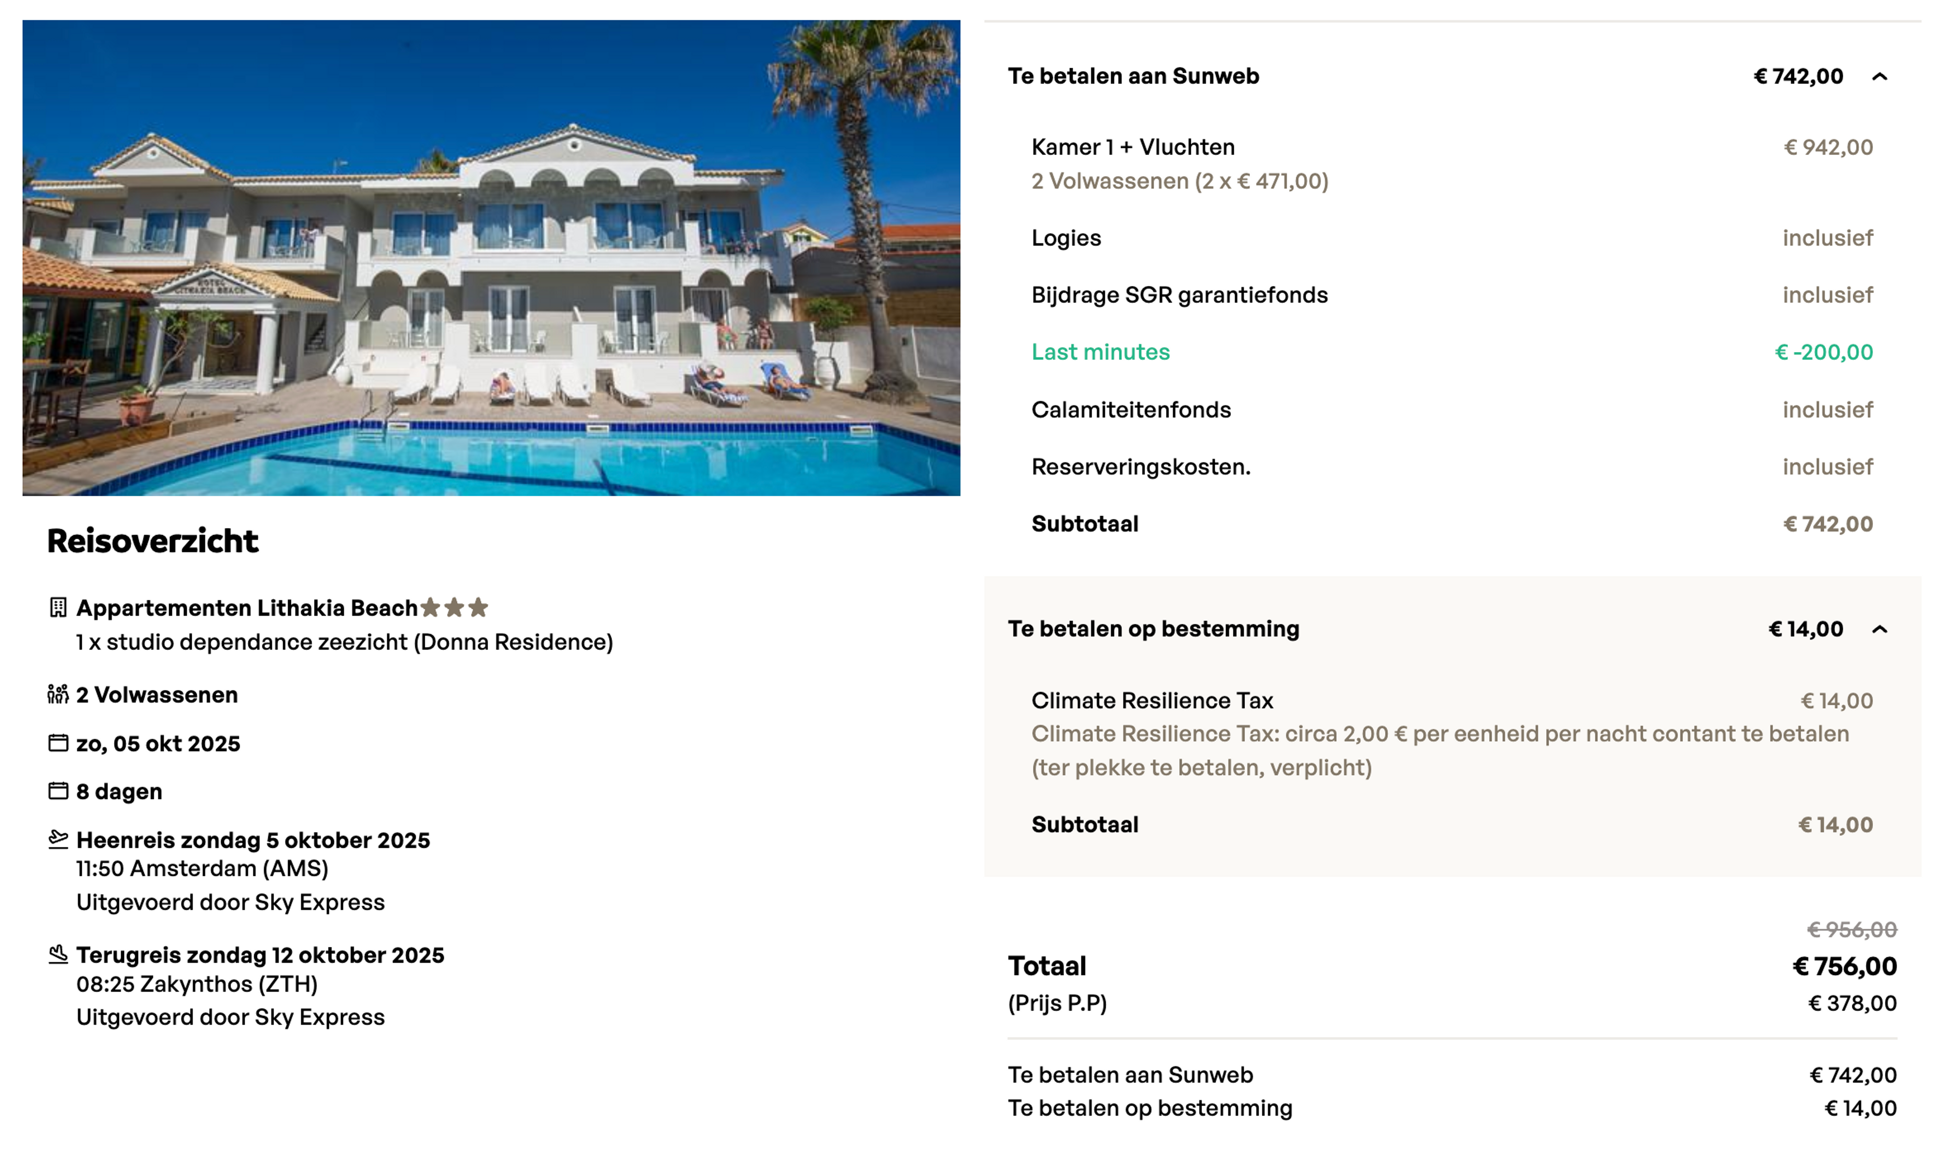Click the landing plane Terugreis icon
1937x1155 pixels.
point(59,954)
